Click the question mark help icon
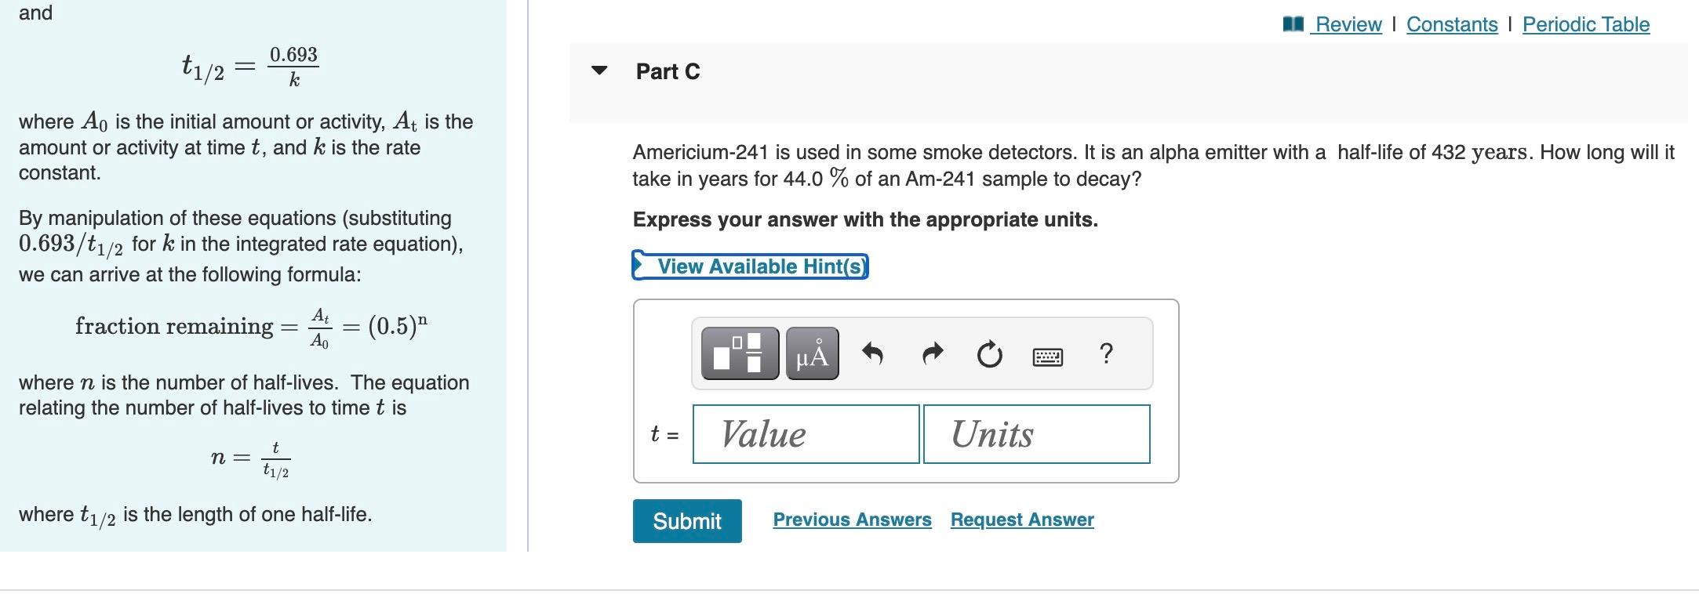 click(x=1106, y=354)
